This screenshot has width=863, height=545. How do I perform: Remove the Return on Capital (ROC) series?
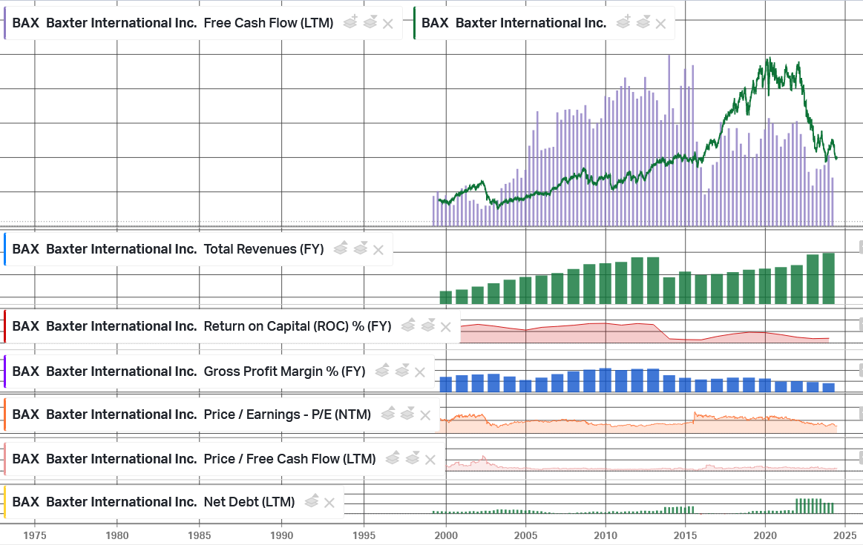coord(446,327)
